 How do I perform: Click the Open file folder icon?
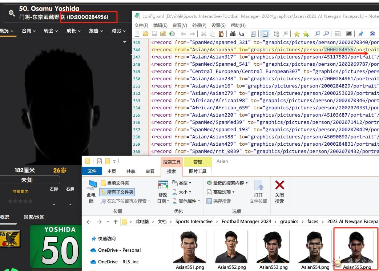(145, 34)
